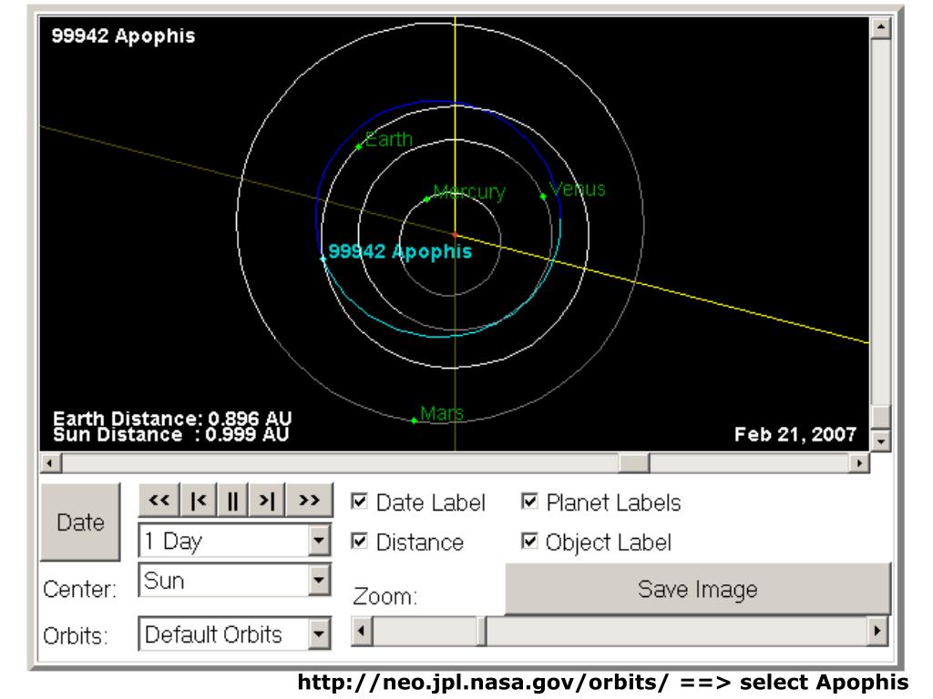Disable the Planet Labels checkbox

(x=529, y=501)
